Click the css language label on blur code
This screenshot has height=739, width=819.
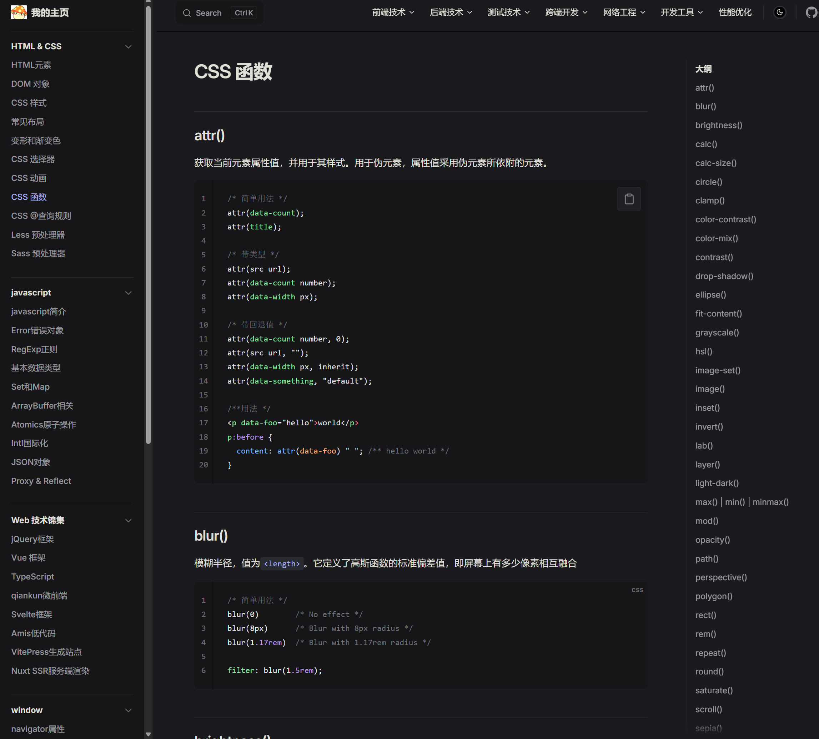tap(637, 590)
